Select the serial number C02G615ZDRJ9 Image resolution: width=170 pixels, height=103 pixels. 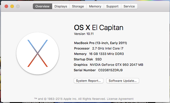[110, 70]
